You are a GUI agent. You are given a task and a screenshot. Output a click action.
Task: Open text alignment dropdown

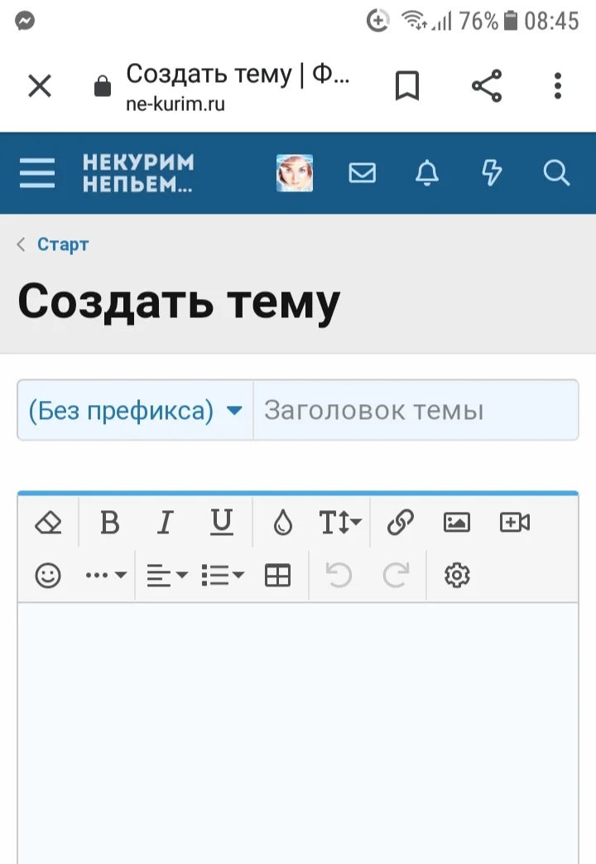(167, 575)
